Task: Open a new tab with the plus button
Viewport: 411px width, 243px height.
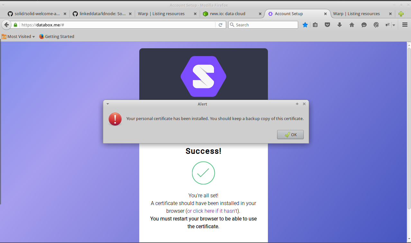Action: point(401,14)
